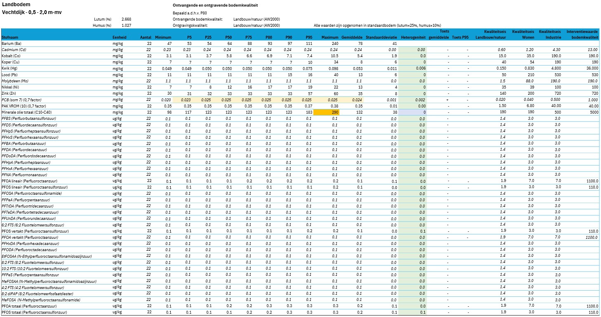
Task: Select the Minerale olie totaal (C10-C40) row
Action: [x=300, y=112]
